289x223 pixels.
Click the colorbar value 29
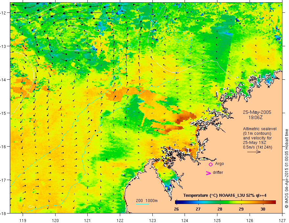pos(241,209)
